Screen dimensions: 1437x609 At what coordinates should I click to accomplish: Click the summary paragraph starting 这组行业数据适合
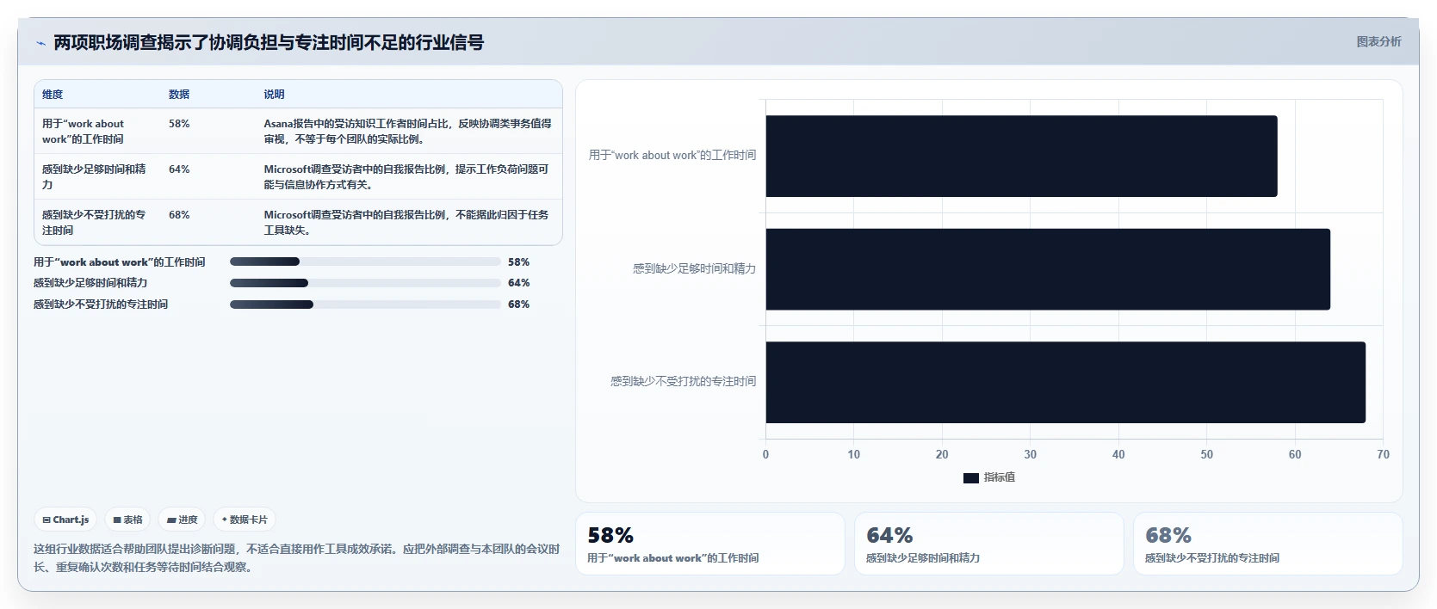pyautogui.click(x=297, y=558)
